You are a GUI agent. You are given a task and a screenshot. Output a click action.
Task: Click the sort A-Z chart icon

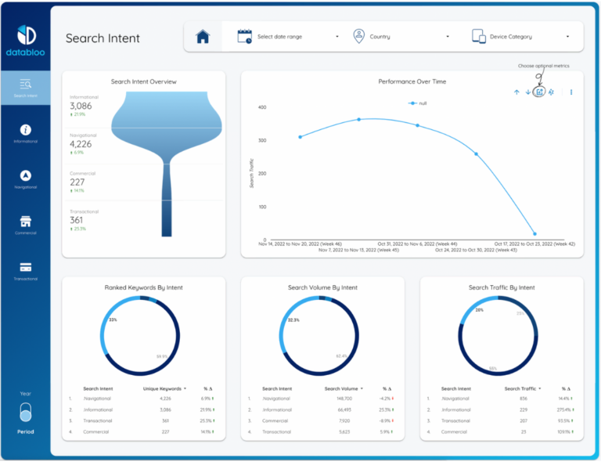pyautogui.click(x=551, y=92)
